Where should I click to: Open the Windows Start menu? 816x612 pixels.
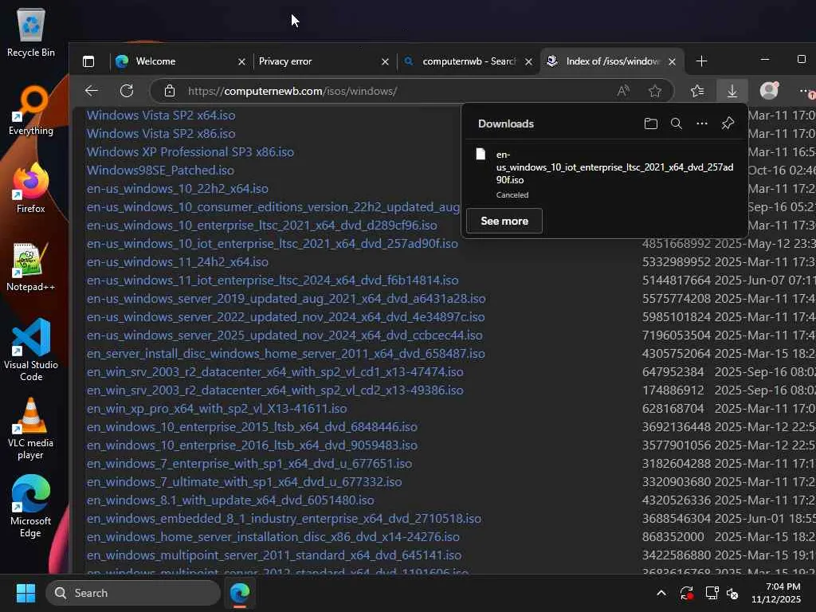(25, 593)
